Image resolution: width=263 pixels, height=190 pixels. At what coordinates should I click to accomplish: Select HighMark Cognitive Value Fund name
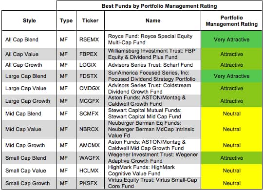tap(141, 171)
